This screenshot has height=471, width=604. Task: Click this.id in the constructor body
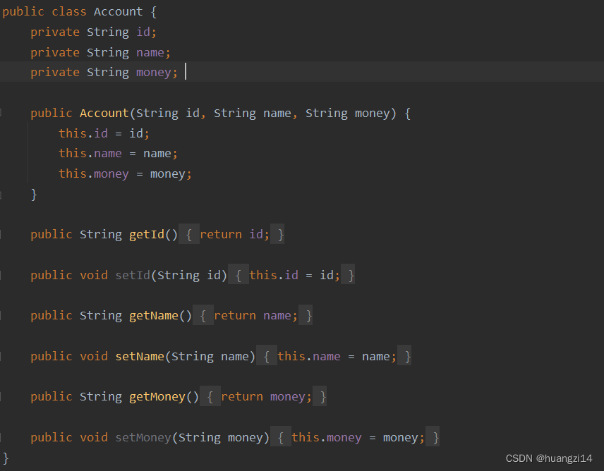(x=83, y=133)
